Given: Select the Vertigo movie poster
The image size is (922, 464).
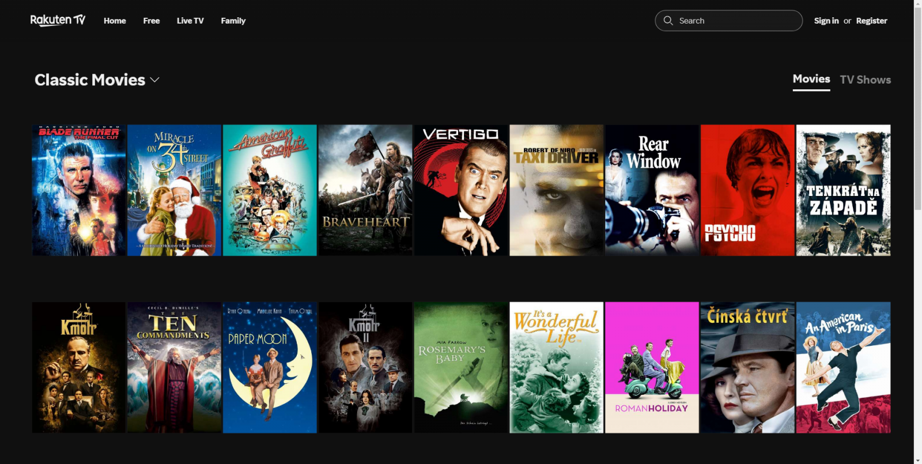Looking at the screenshot, I should [461, 190].
